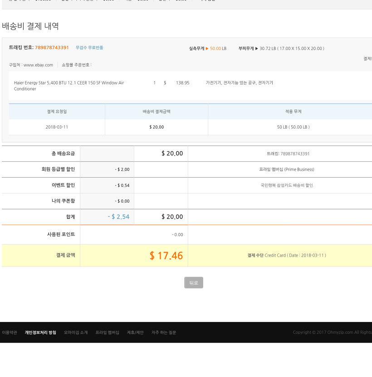
Task: Select the 배송비 결제금액 column header
Action: [157, 111]
